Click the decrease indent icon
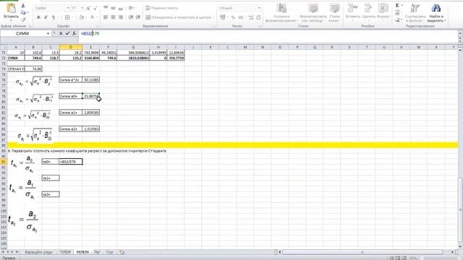The width and height of the screenshot is (463, 260). [131, 17]
